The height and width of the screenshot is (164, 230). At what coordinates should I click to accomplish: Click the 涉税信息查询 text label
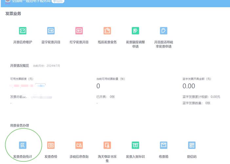click(79, 157)
